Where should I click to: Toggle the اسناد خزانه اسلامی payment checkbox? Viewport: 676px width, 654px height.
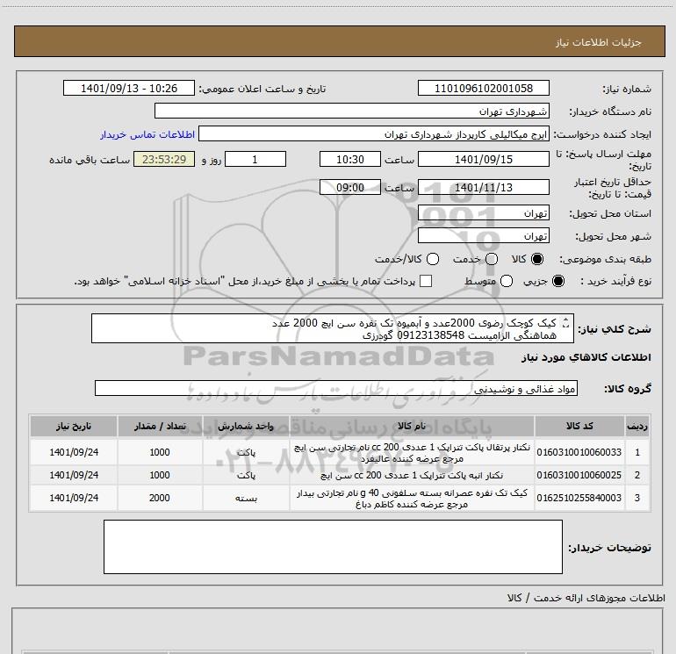click(426, 281)
